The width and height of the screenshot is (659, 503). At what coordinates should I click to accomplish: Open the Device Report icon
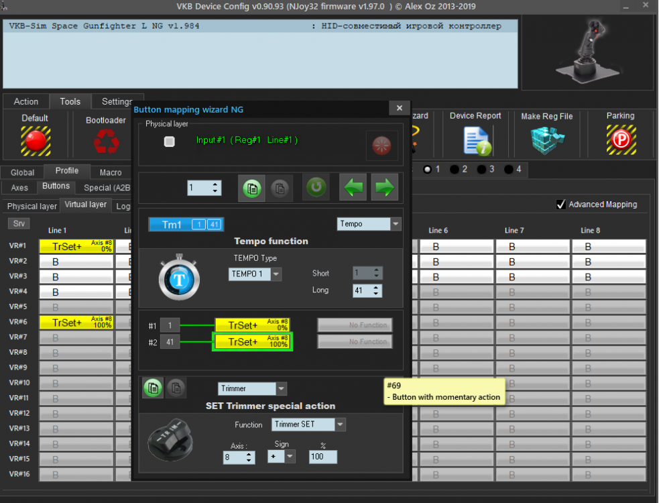pyautogui.click(x=475, y=141)
